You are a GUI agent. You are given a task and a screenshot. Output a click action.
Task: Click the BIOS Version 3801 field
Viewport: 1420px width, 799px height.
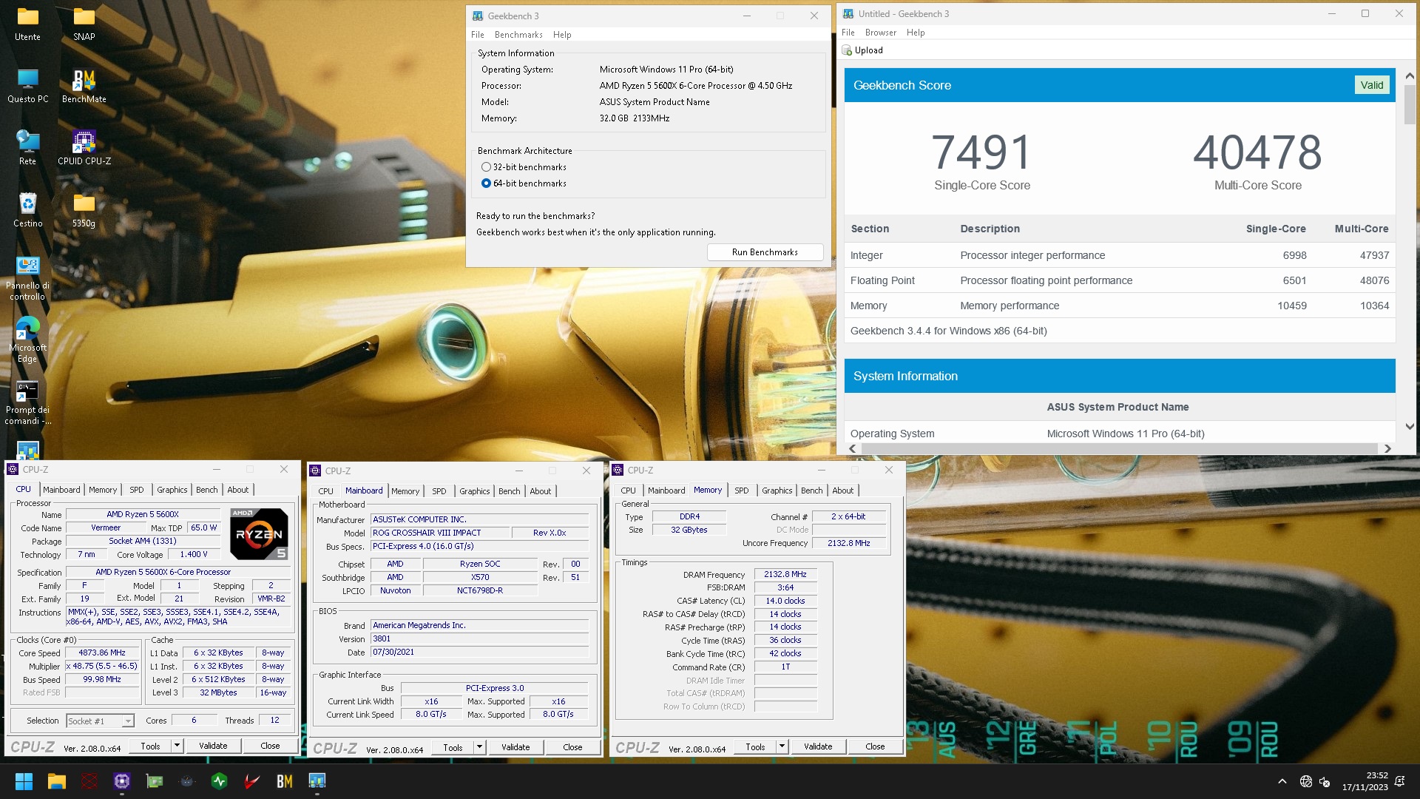tap(479, 638)
